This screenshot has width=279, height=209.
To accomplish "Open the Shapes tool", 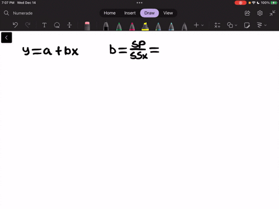I will tap(230, 25).
